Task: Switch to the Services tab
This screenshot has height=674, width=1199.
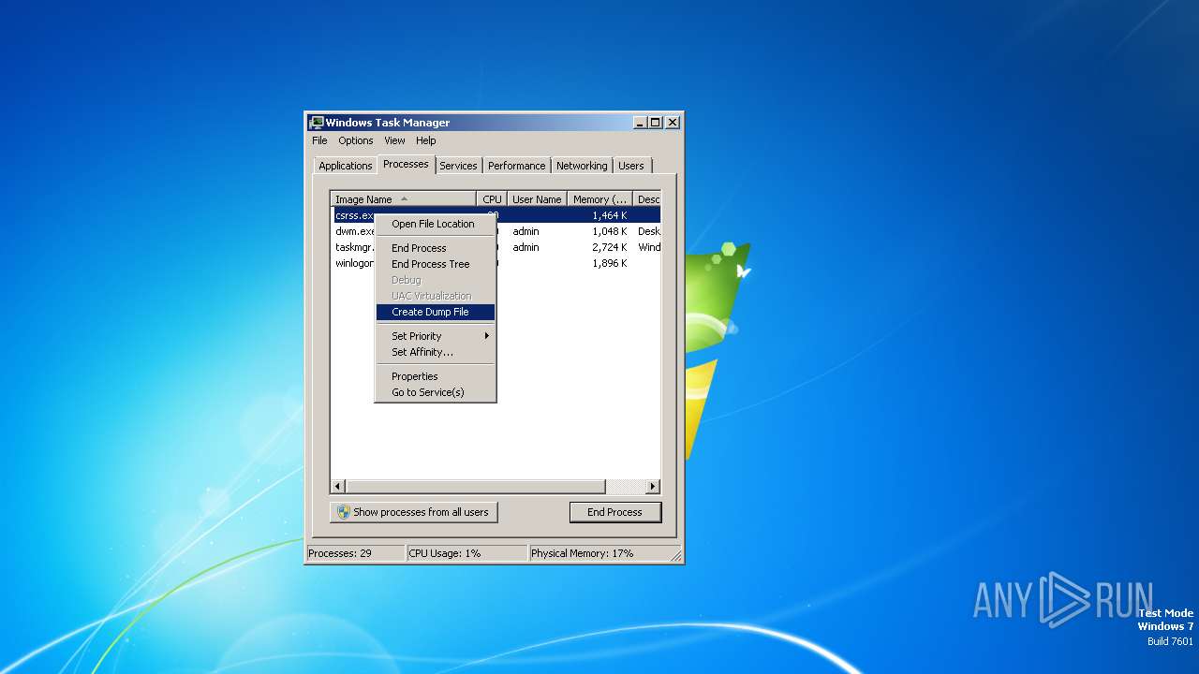Action: pos(458,166)
